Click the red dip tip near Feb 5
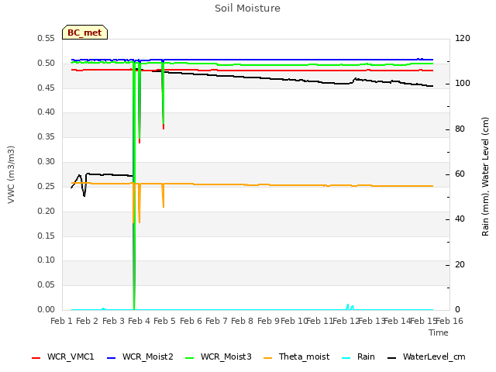Image resolution: width=496 pixels, height=372 pixels. point(164,127)
